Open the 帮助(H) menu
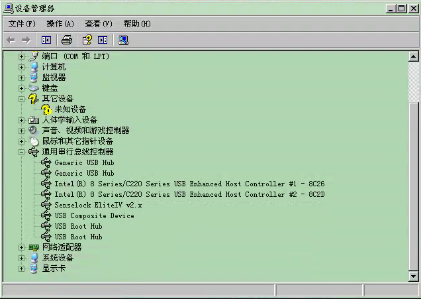 (x=137, y=24)
